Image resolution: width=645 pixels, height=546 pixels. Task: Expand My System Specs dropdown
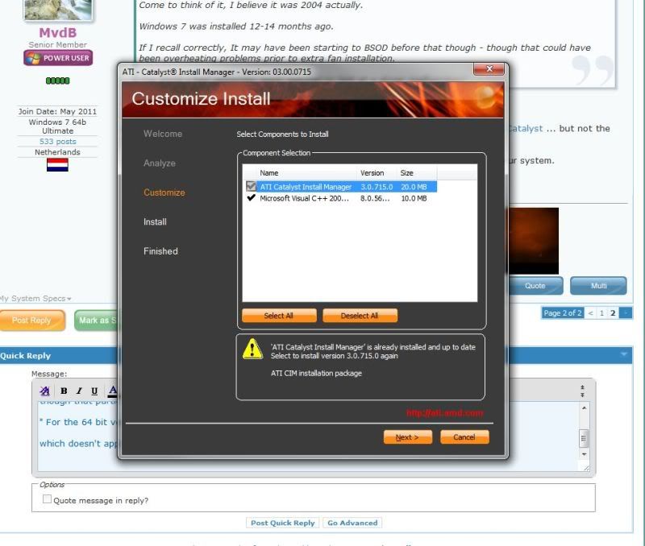click(35, 298)
